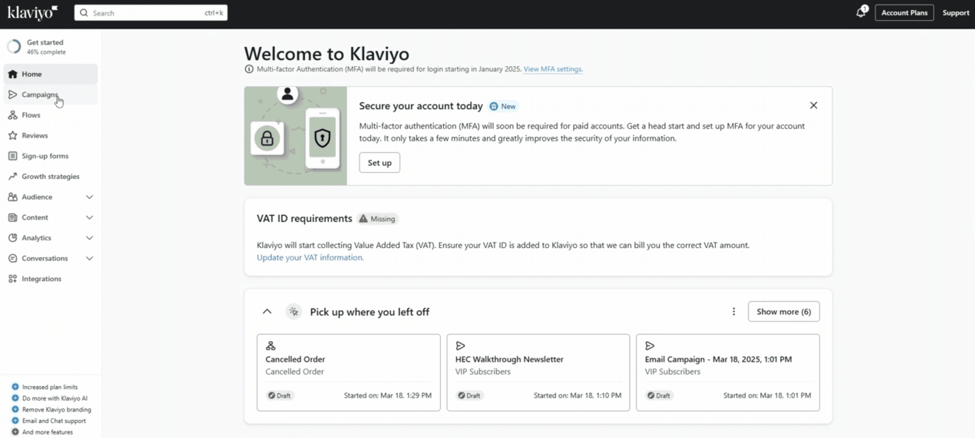Click the Campaigns paper-plane icon
This screenshot has width=975, height=438.
click(13, 95)
